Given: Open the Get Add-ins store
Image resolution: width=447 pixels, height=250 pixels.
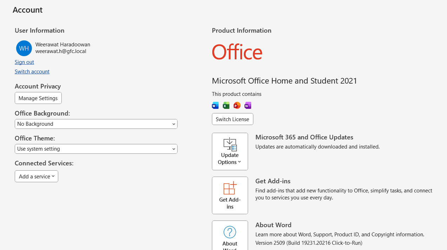Looking at the screenshot, I should (x=230, y=195).
